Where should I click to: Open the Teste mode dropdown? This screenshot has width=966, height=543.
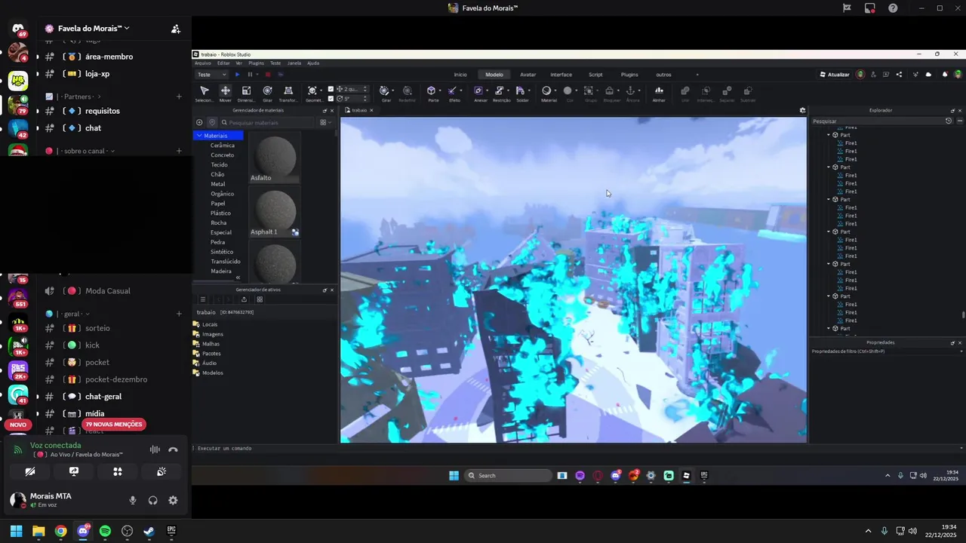[x=211, y=75]
